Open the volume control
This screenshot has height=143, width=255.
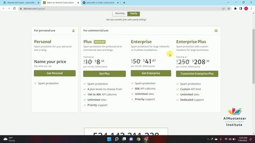click(230, 139)
